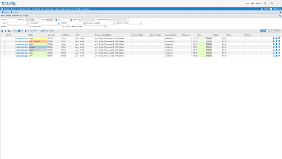Expand the Client dropdown
282x159 pixels.
pyautogui.click(x=28, y=23)
